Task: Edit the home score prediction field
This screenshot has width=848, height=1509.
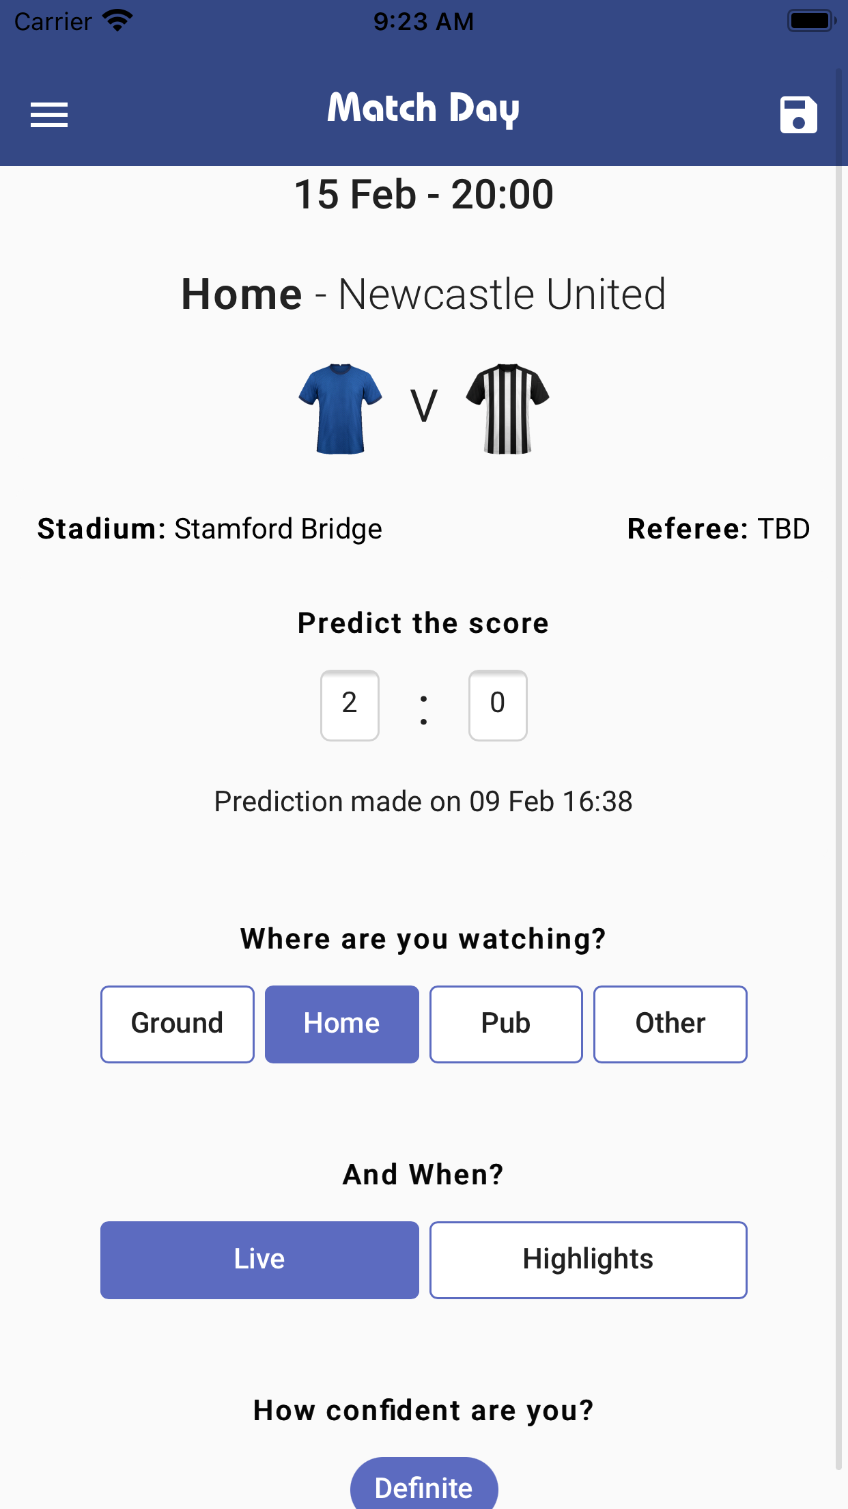Action: (350, 705)
